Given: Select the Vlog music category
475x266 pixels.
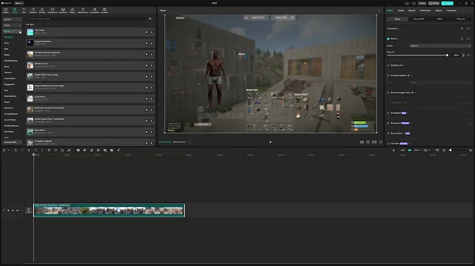Looking at the screenshot, I should 7,43.
